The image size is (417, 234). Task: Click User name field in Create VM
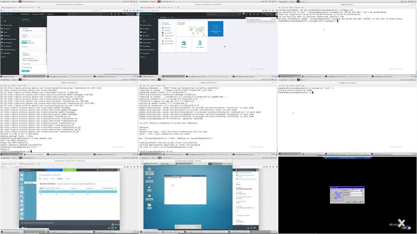point(33,36)
